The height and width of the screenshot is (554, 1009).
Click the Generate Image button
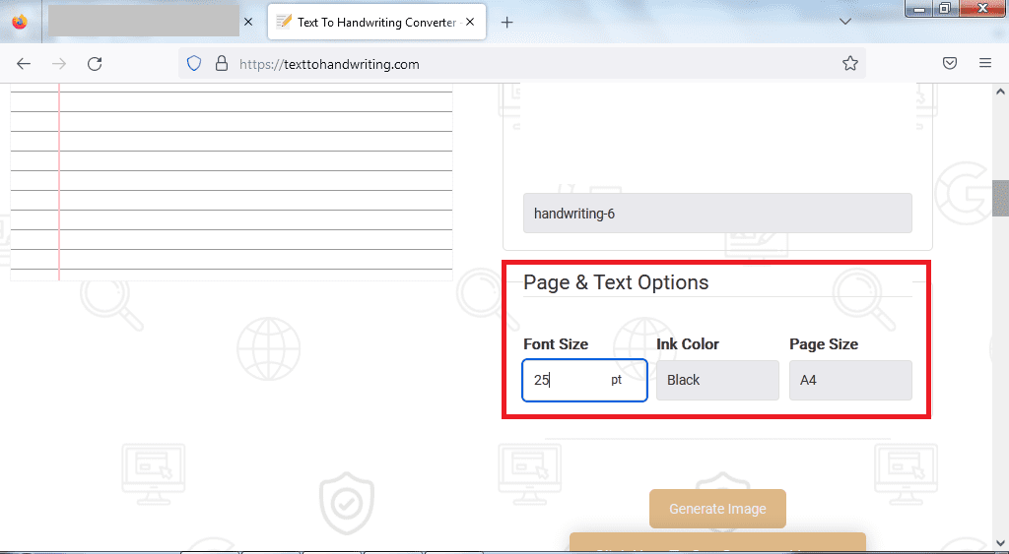(717, 509)
